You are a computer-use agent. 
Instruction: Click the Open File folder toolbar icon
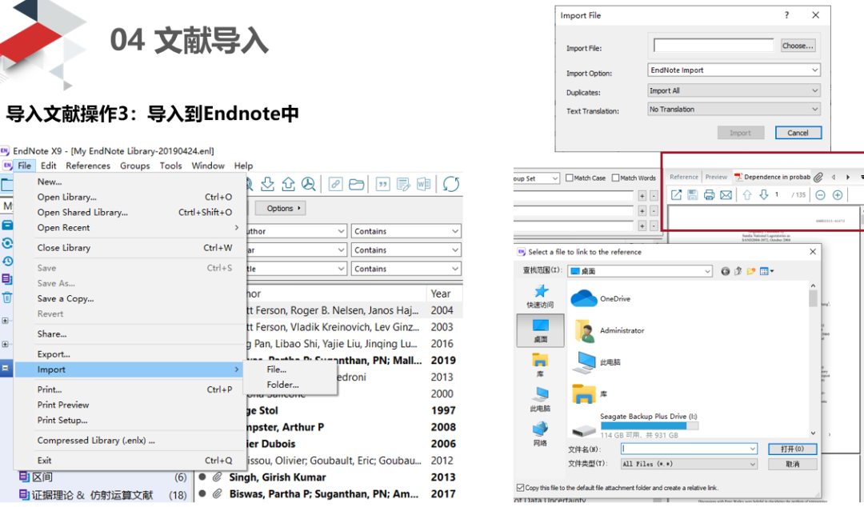pos(357,184)
